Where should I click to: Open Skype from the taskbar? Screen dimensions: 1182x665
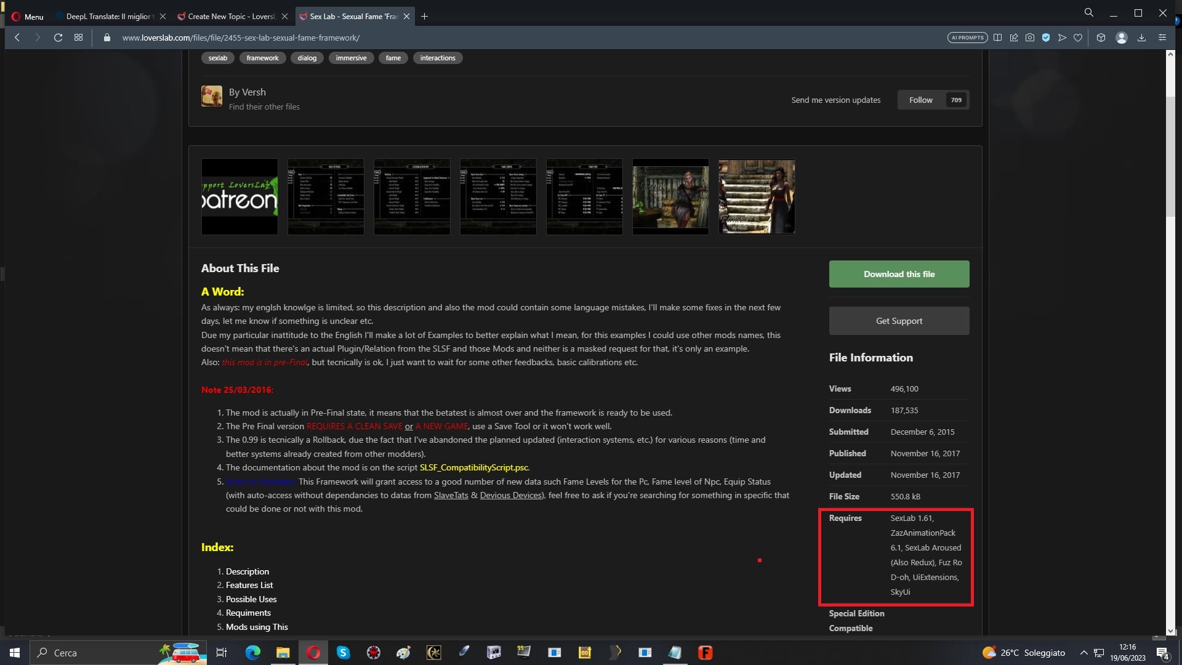(x=344, y=653)
